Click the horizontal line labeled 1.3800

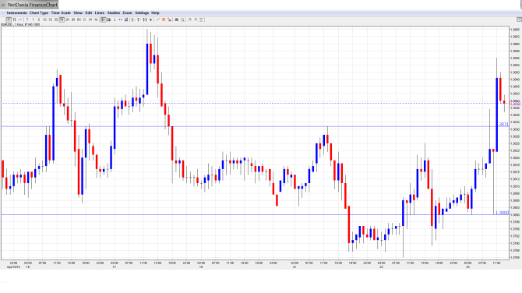[x=255, y=214]
